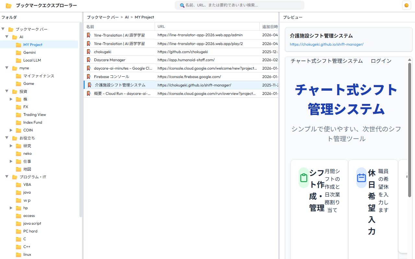The width and height of the screenshot is (415, 259).
Task: Open the neko folder icon
Action: [18, 153]
